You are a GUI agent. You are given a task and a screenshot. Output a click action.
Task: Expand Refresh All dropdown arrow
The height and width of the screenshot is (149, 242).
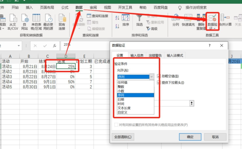pyautogui.click(x=79, y=28)
